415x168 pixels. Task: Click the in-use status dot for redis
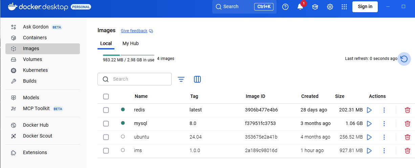(x=123, y=109)
